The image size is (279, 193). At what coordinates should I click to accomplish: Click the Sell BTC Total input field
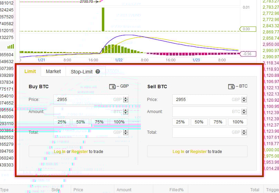(x=210, y=132)
